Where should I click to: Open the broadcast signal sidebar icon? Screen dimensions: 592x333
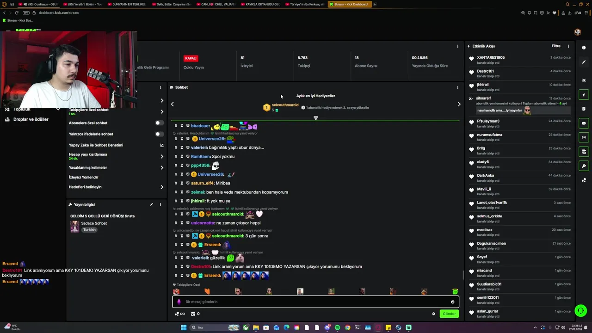[x=584, y=137]
